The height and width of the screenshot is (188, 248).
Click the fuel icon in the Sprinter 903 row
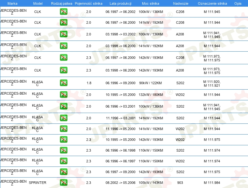pyautogui.click(x=63, y=183)
